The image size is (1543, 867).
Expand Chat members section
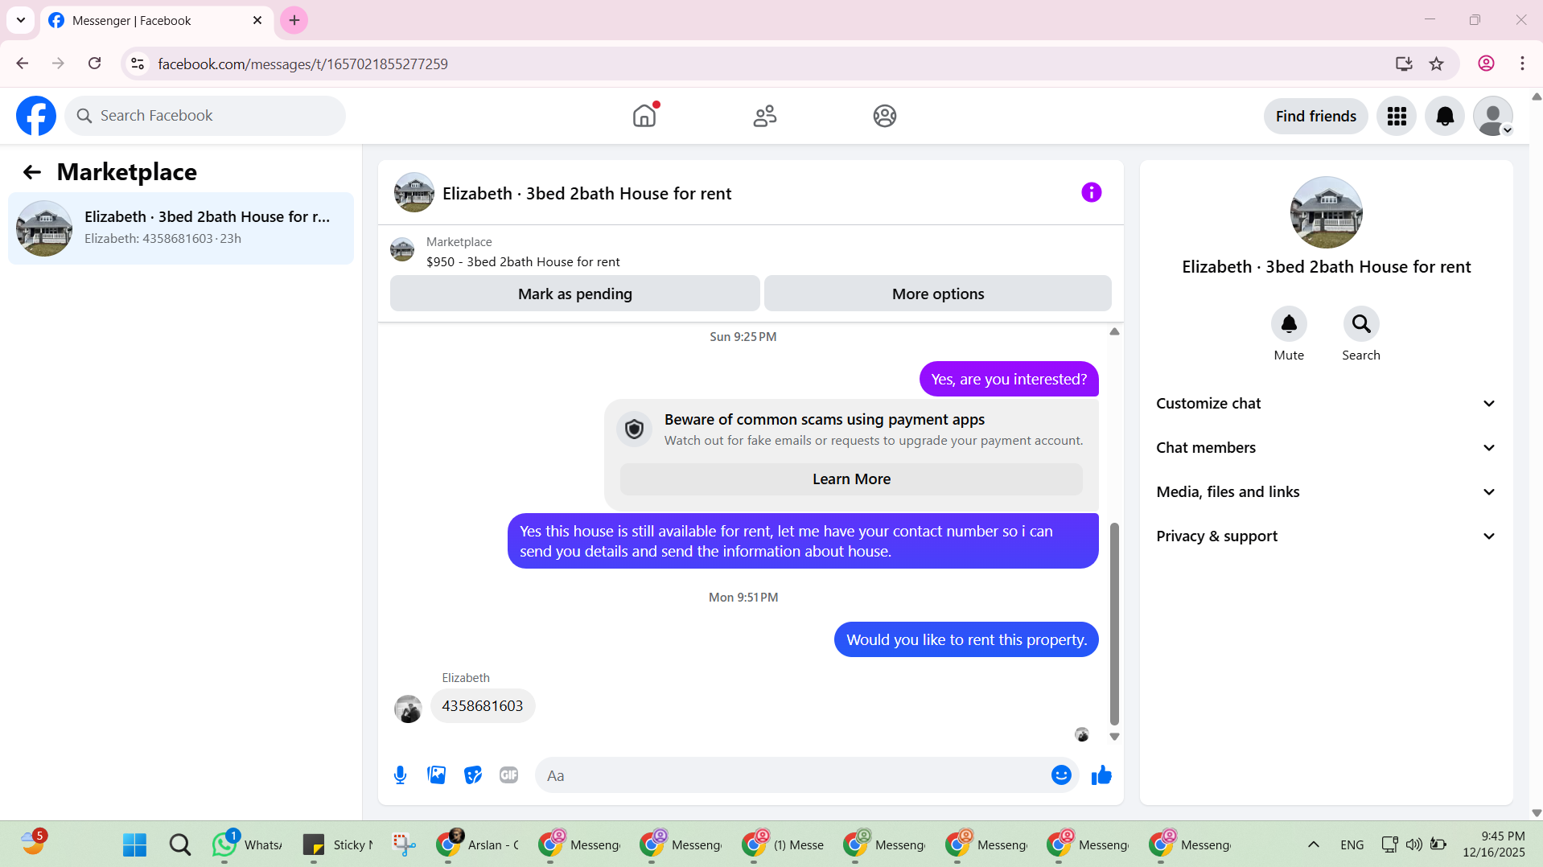point(1327,448)
